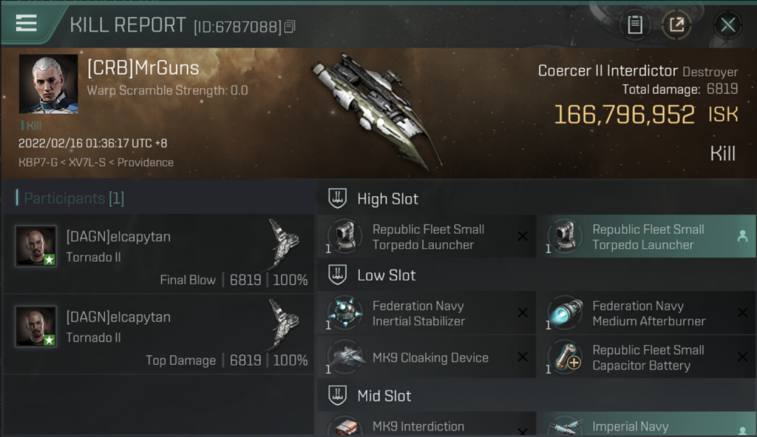Select the Republic Fleet Small Capacitor Battery
The width and height of the screenshot is (757, 437).
tap(646, 357)
